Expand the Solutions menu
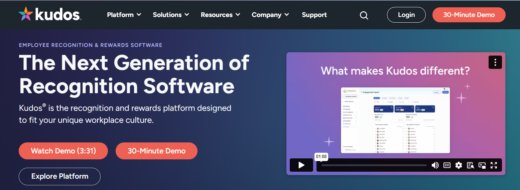 pos(171,15)
